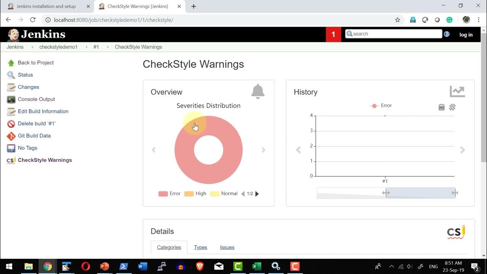This screenshot has width=487, height=274.
Task: Click the left zoom handle of History slider
Action: [x=386, y=193]
